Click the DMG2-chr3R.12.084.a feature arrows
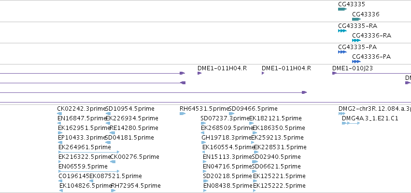 [342, 114]
